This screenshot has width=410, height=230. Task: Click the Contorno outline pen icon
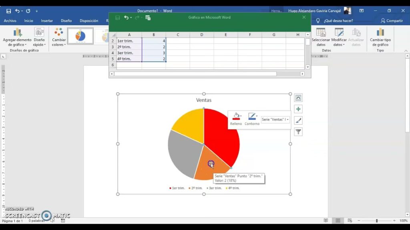tap(252, 117)
